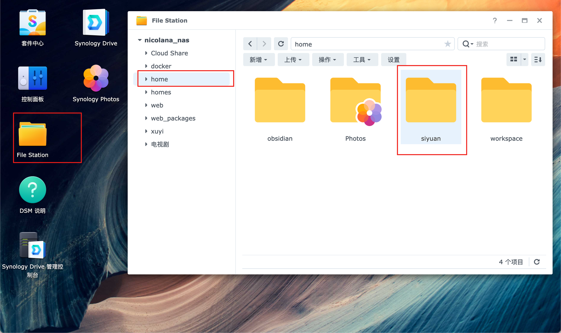The width and height of the screenshot is (561, 333).
Task: Open File Station help question mark
Action: tap(495, 21)
